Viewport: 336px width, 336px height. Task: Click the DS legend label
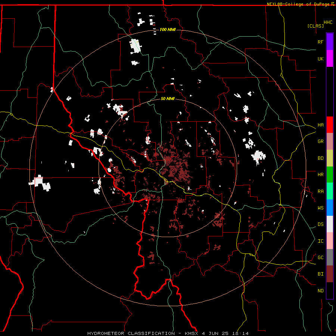tap(320, 224)
